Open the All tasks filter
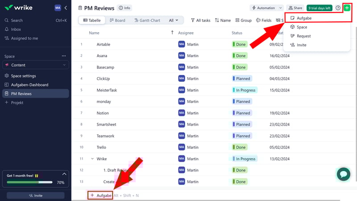Viewport: 357px width, 201px height. coord(200,20)
